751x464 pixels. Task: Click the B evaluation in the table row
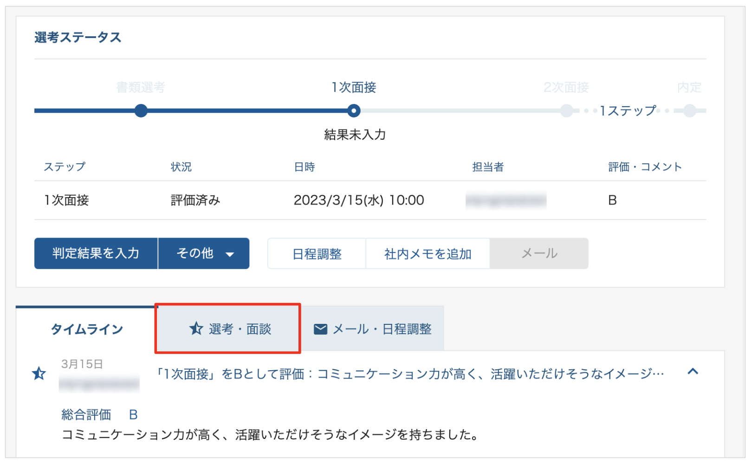point(612,200)
